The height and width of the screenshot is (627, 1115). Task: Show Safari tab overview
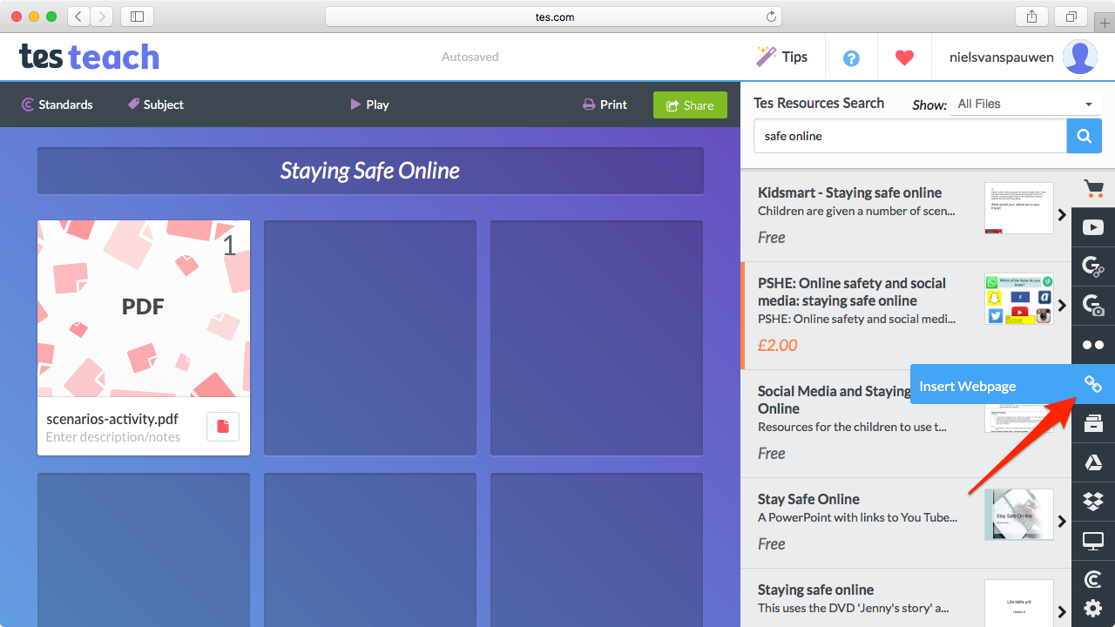(x=1071, y=17)
